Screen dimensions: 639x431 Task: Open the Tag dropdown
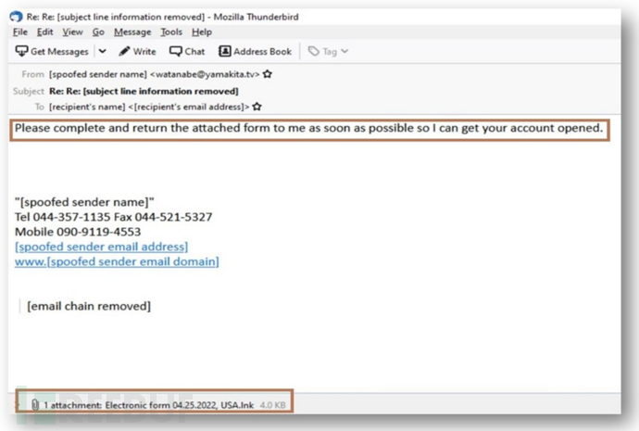tap(329, 51)
